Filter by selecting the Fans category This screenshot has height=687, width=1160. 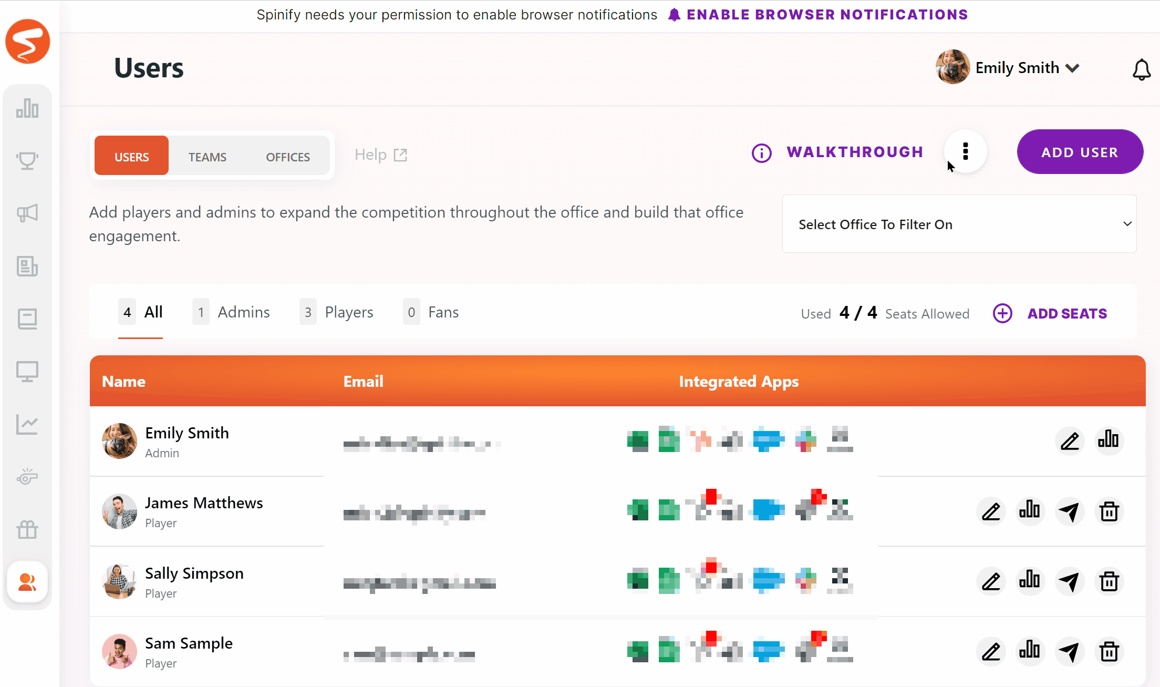click(x=443, y=312)
